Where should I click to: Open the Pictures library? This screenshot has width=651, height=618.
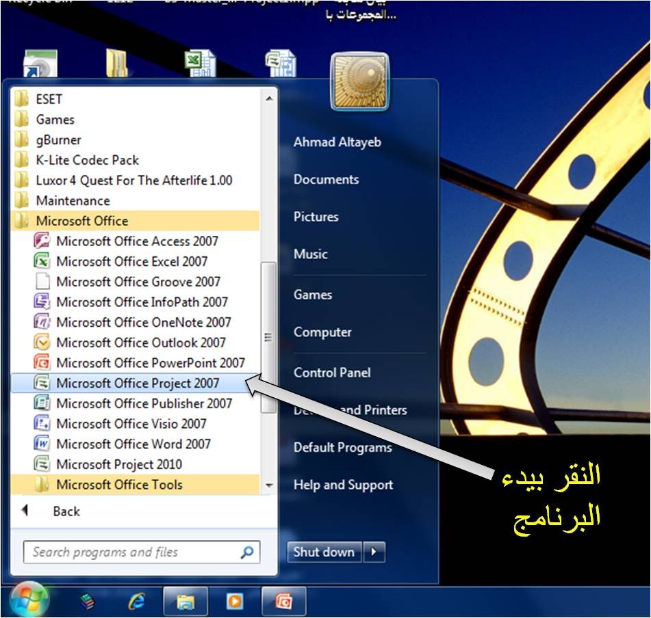click(316, 217)
